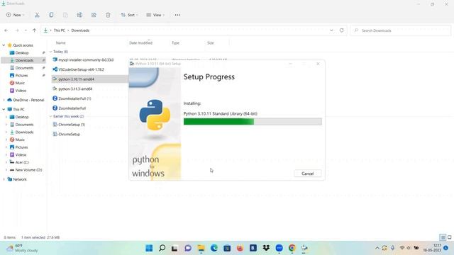Open the weather widget on taskbar

click(x=23, y=248)
